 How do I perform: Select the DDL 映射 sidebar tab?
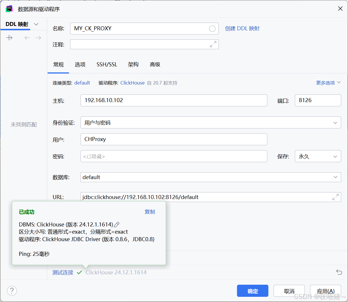[17, 24]
